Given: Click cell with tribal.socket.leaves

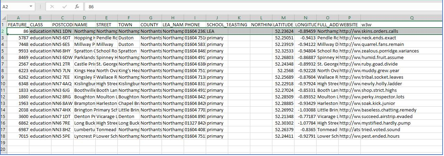Looking at the screenshot, I should tap(402, 77).
